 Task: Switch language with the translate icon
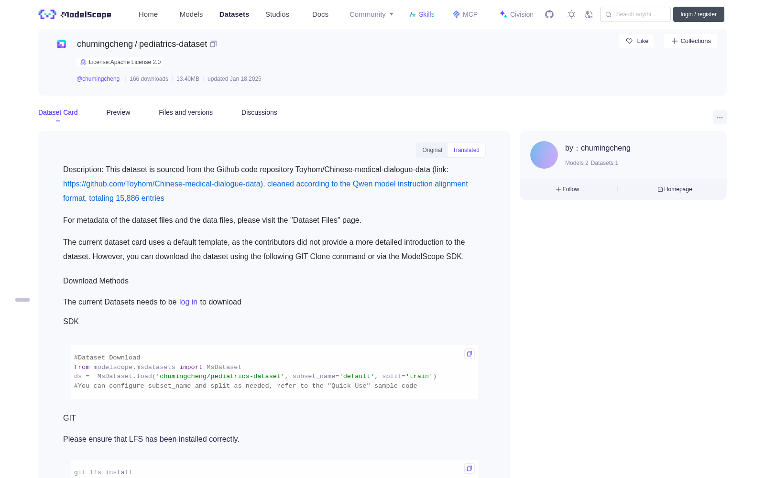pos(589,14)
